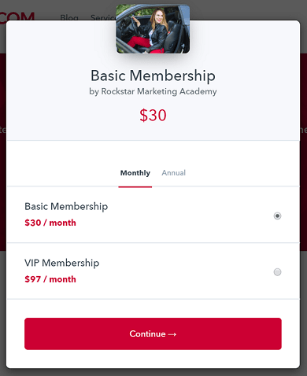307x376 pixels.
Task: Select the Monthly billing tab
Action: click(135, 173)
